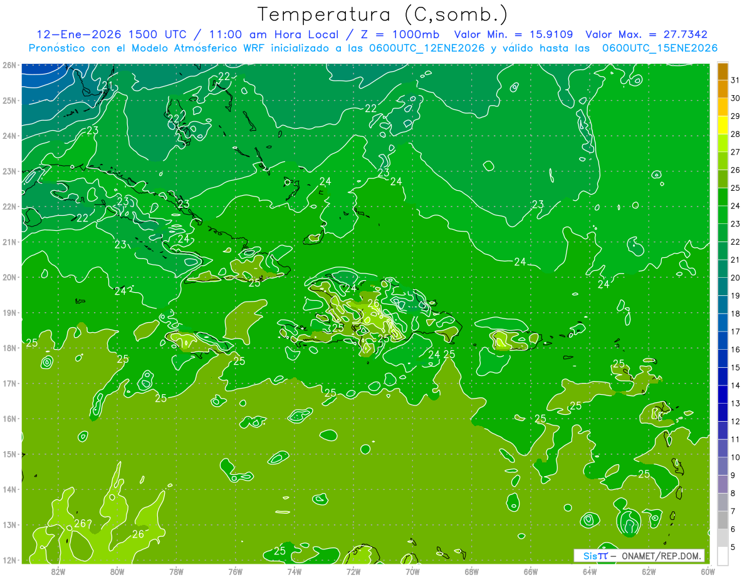
Task: Click the 13N latitude axis label
Action: pyautogui.click(x=9, y=525)
